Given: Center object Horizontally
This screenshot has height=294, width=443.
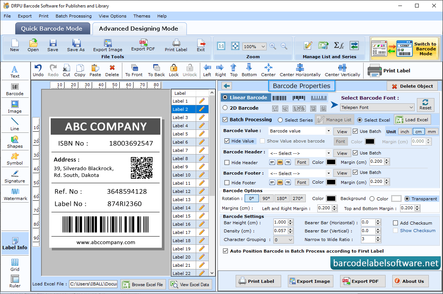Looking at the screenshot, I should pyautogui.click(x=300, y=71).
